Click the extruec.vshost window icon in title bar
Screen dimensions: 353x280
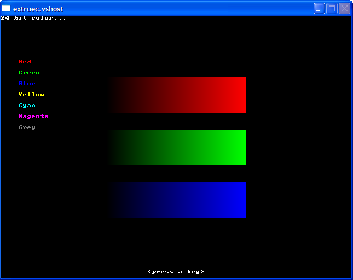coord(7,8)
